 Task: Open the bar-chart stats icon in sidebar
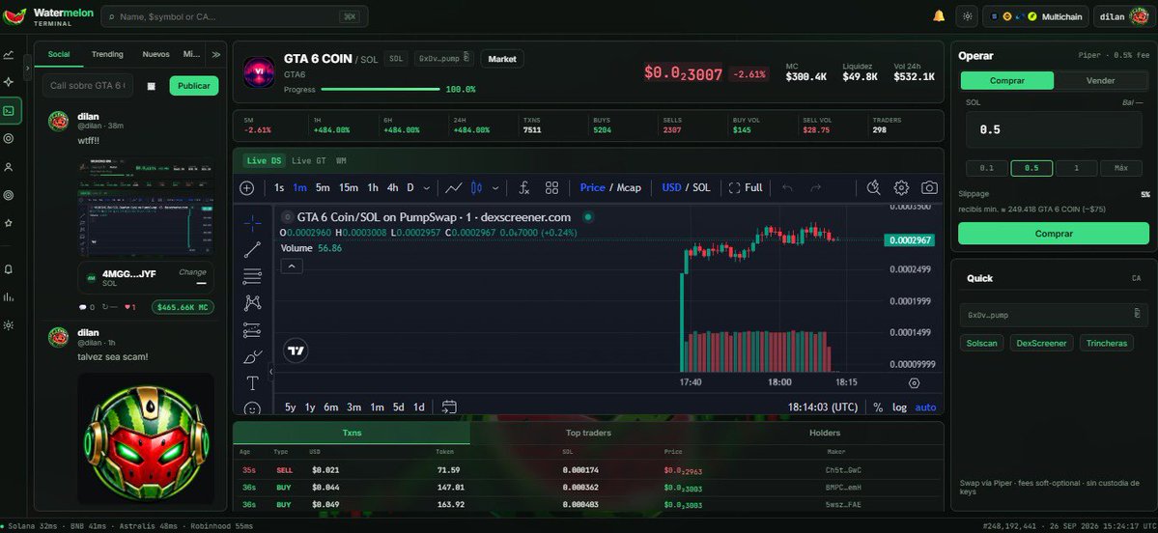[9, 296]
